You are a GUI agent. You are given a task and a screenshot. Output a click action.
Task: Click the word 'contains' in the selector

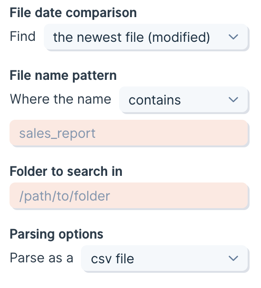[x=155, y=100]
